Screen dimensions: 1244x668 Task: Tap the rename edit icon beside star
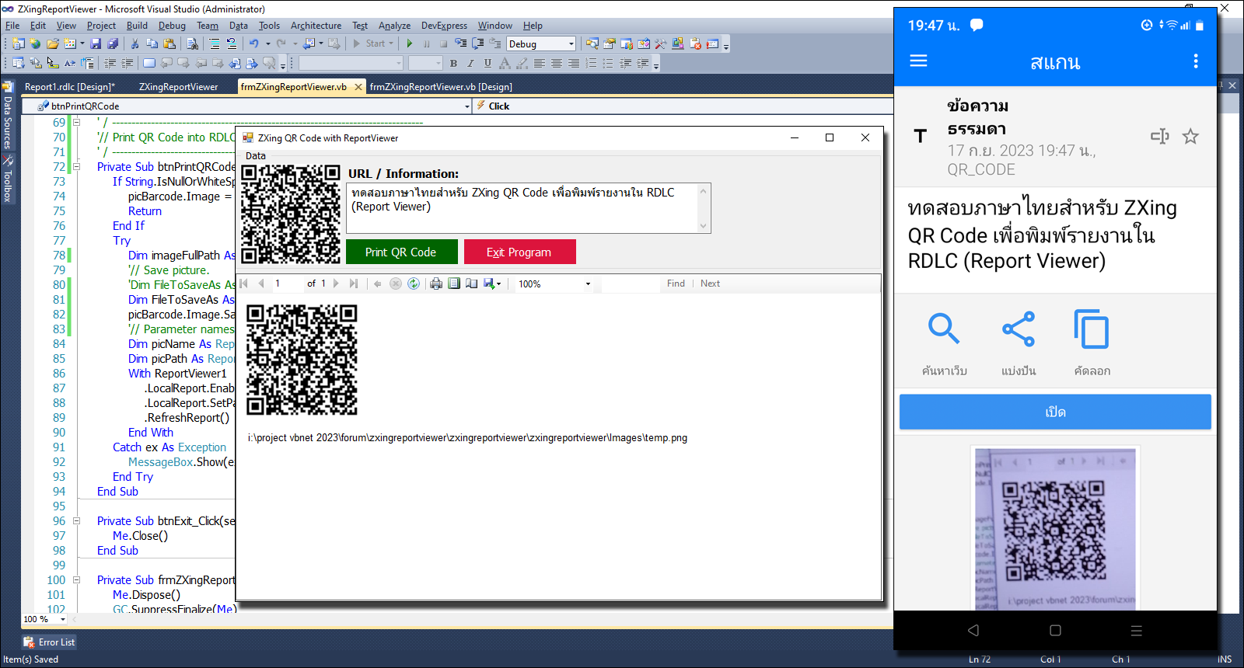[x=1159, y=137]
